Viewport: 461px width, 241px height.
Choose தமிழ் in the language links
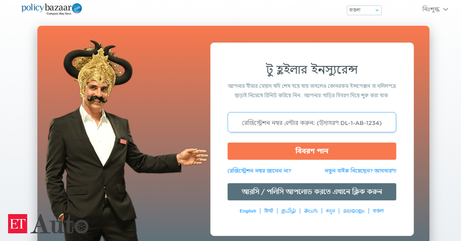coord(288,211)
